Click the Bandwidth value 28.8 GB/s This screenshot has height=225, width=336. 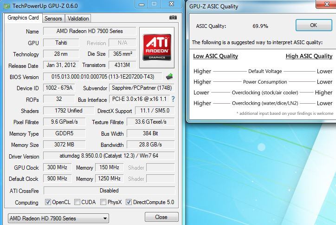(x=151, y=145)
